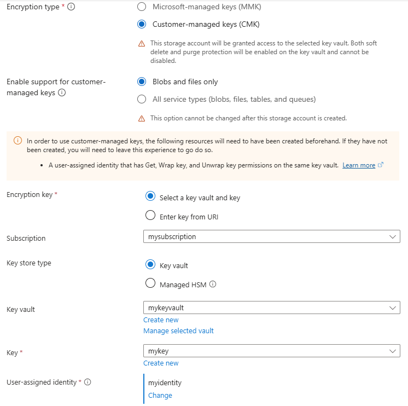The height and width of the screenshot is (406, 408).
Task: Choose All service types radio option
Action: (142, 99)
